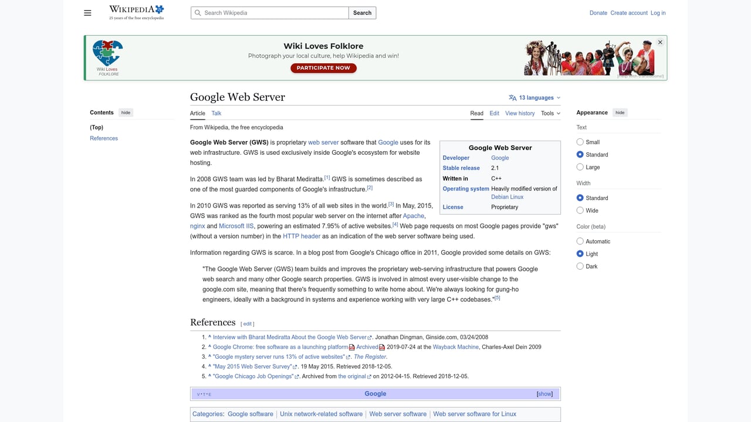
Task: Follow the Debian Linux link in the infobox
Action: pyautogui.click(x=507, y=197)
